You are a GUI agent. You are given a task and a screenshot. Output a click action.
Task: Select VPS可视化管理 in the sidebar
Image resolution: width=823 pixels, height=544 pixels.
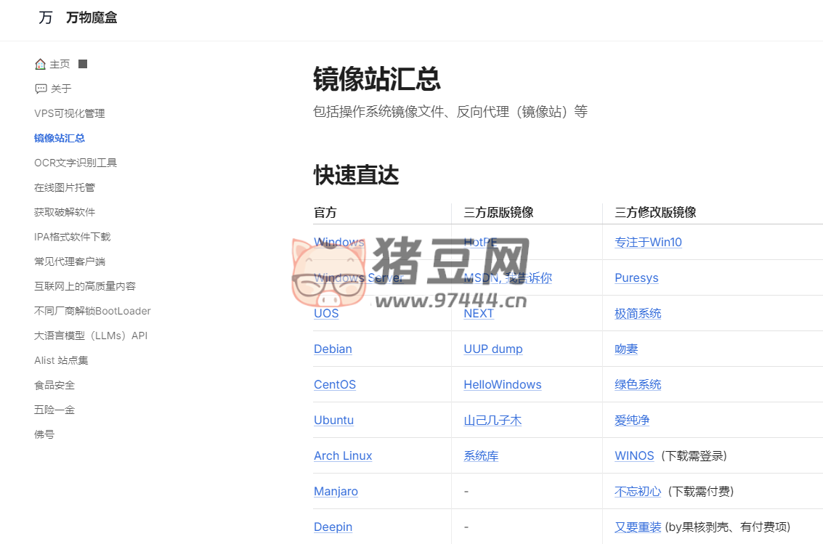[x=69, y=113]
